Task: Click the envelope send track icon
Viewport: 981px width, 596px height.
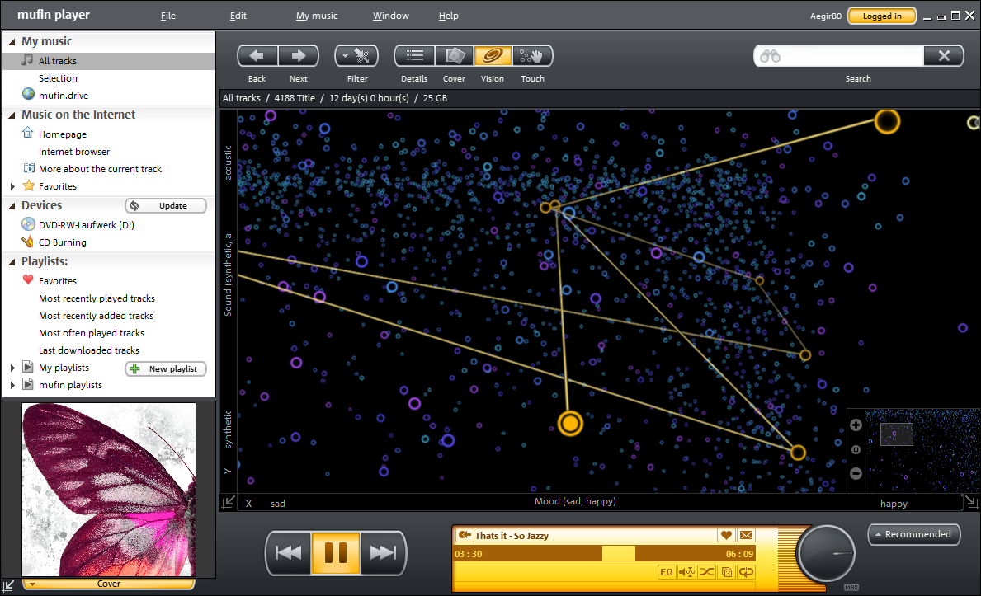Action: point(746,535)
